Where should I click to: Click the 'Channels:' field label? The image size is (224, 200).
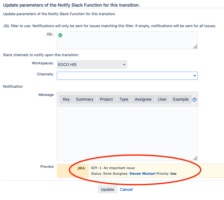45,74
